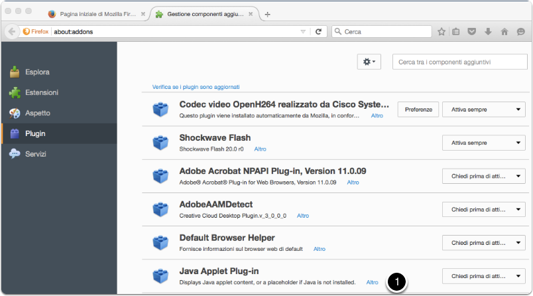The height and width of the screenshot is (296, 533).
Task: Close the Gestione componenti aggiuntivi tab
Action: (251, 14)
